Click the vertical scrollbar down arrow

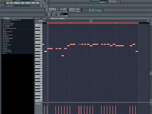[151, 100]
